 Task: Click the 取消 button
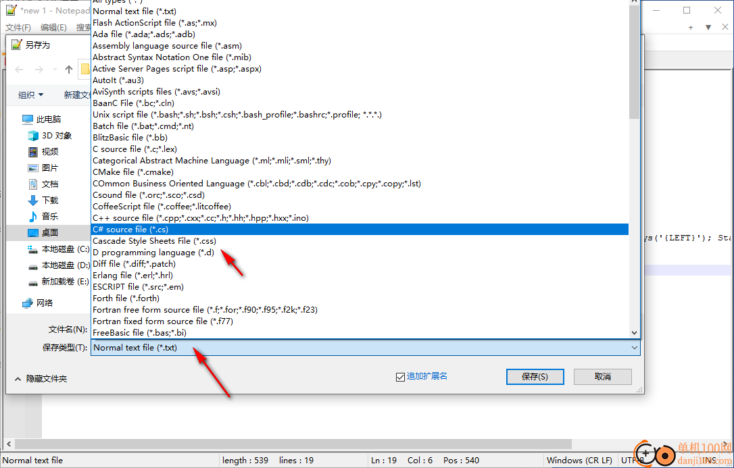tap(603, 377)
